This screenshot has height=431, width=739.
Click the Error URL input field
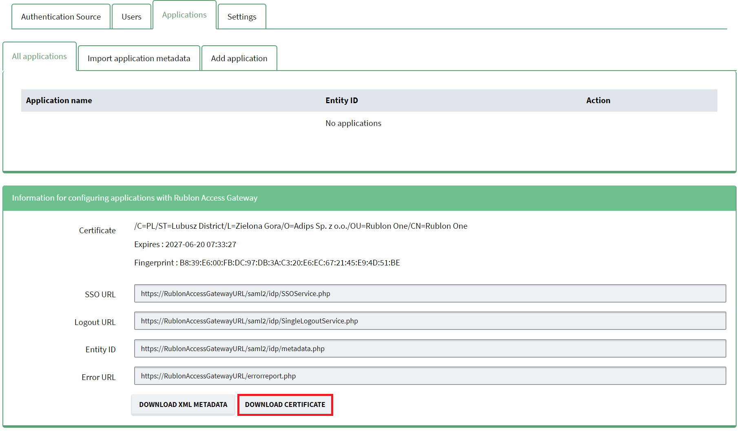point(430,376)
